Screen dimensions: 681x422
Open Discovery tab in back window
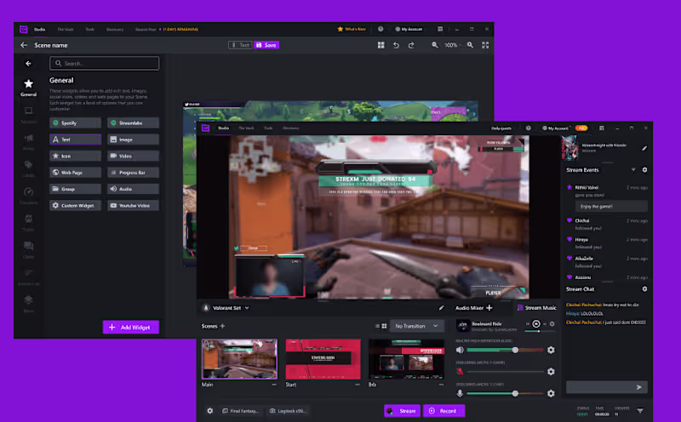(x=115, y=30)
